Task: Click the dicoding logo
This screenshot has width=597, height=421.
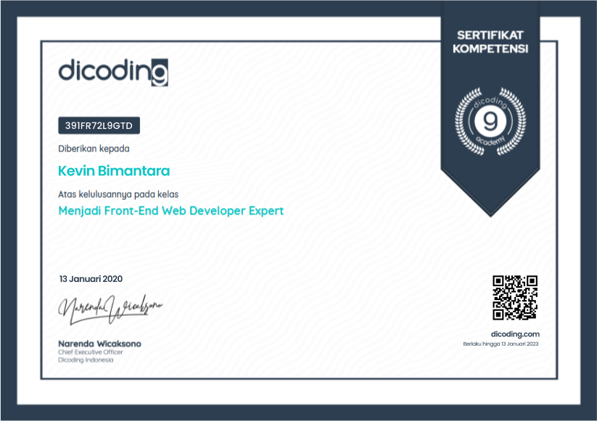Action: tap(112, 72)
